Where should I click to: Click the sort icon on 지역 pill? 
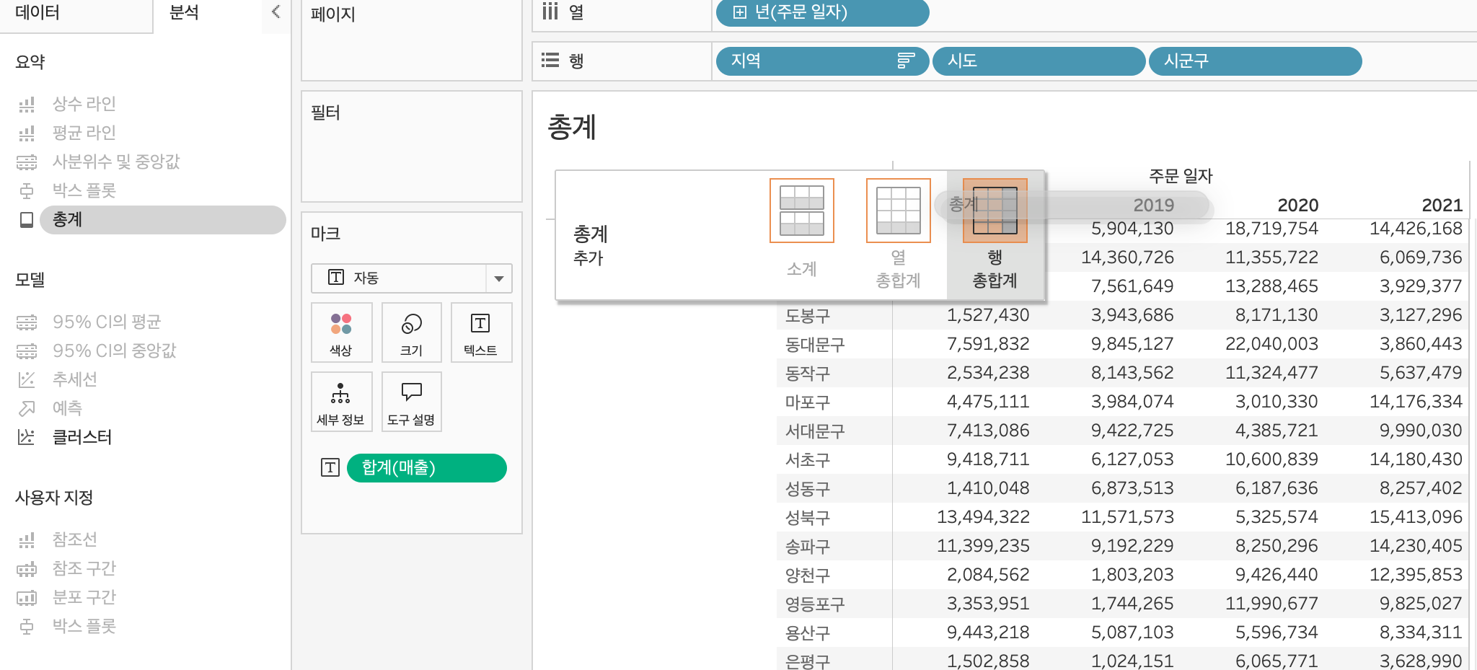(906, 61)
